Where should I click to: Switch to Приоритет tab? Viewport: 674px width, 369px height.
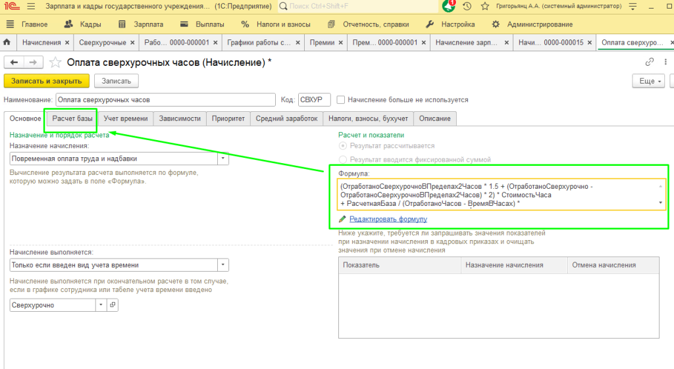(x=228, y=118)
